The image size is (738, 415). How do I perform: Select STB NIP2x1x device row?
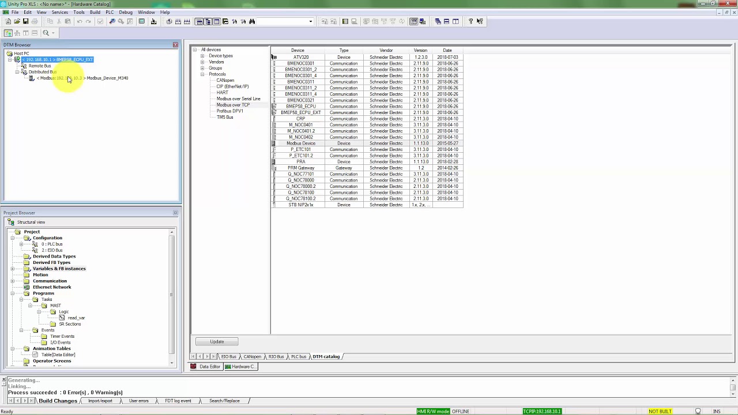click(367, 205)
